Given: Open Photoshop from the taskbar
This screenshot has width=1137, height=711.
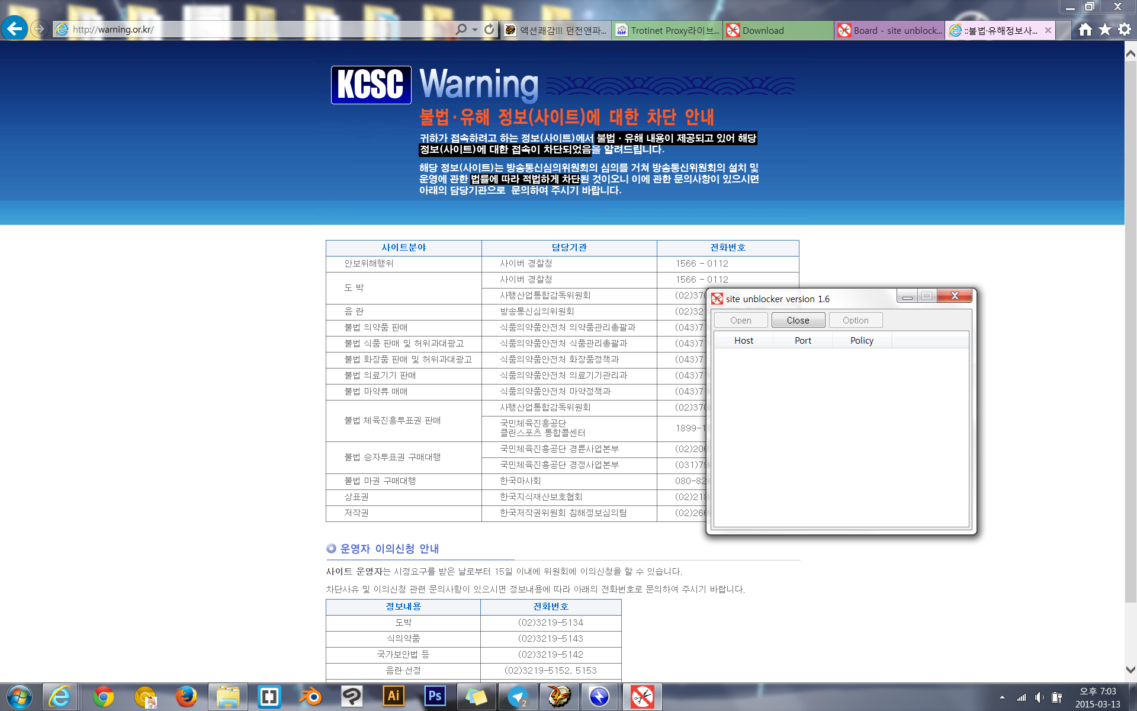Looking at the screenshot, I should [436, 697].
